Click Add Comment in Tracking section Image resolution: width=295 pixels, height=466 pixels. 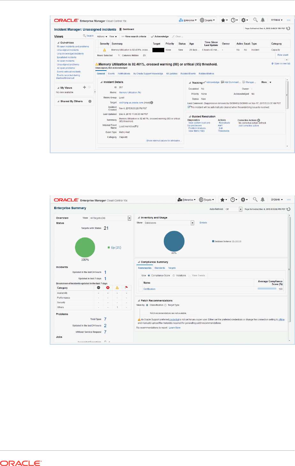click(x=231, y=82)
